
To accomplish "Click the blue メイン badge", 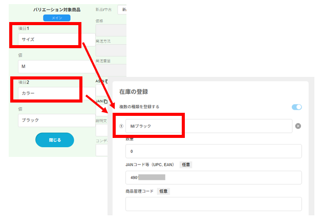I will pyautogui.click(x=57, y=18).
